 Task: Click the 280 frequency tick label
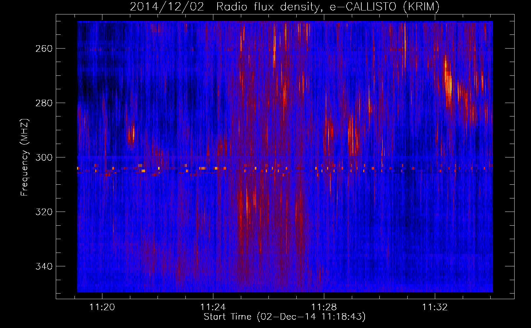click(x=44, y=103)
